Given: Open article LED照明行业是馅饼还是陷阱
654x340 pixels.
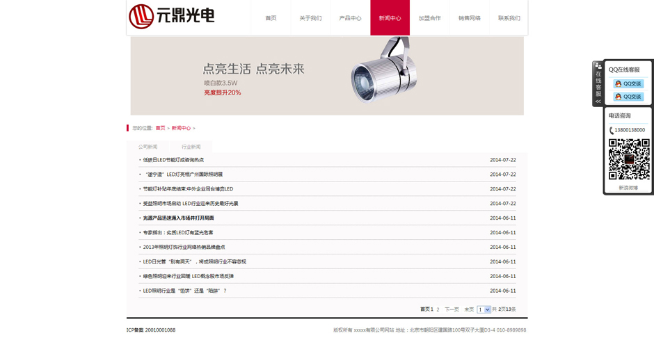Looking at the screenshot, I should tap(185, 291).
